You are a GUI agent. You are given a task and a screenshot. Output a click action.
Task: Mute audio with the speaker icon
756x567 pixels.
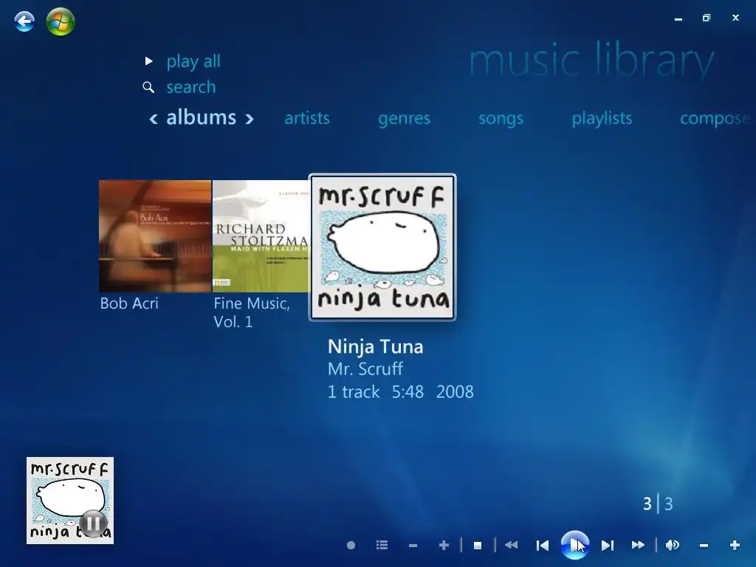coord(673,546)
